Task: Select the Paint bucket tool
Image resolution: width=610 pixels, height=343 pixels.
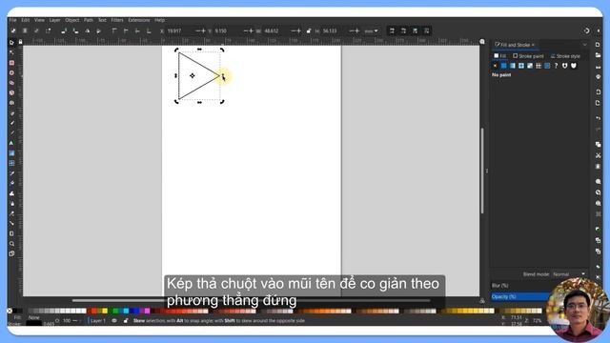Action: coord(11,183)
